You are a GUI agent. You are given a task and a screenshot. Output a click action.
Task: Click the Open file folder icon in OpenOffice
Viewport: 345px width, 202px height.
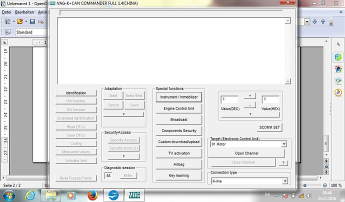[x=20, y=21]
